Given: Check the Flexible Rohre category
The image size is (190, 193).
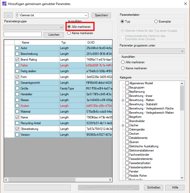Looking at the screenshot, I should click(x=127, y=175).
